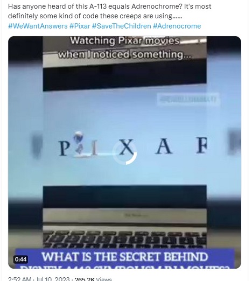
Task: Click the letter P in the Pixar logo
Action: pos(65,148)
